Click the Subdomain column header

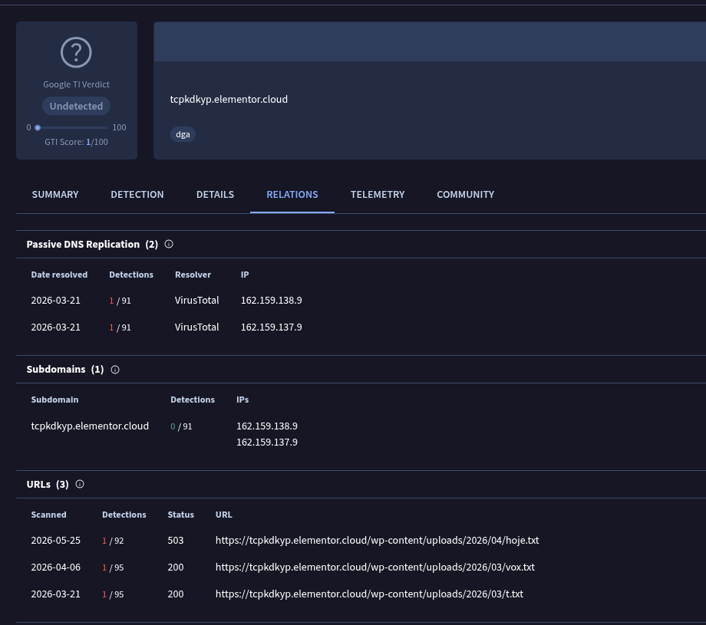point(55,400)
